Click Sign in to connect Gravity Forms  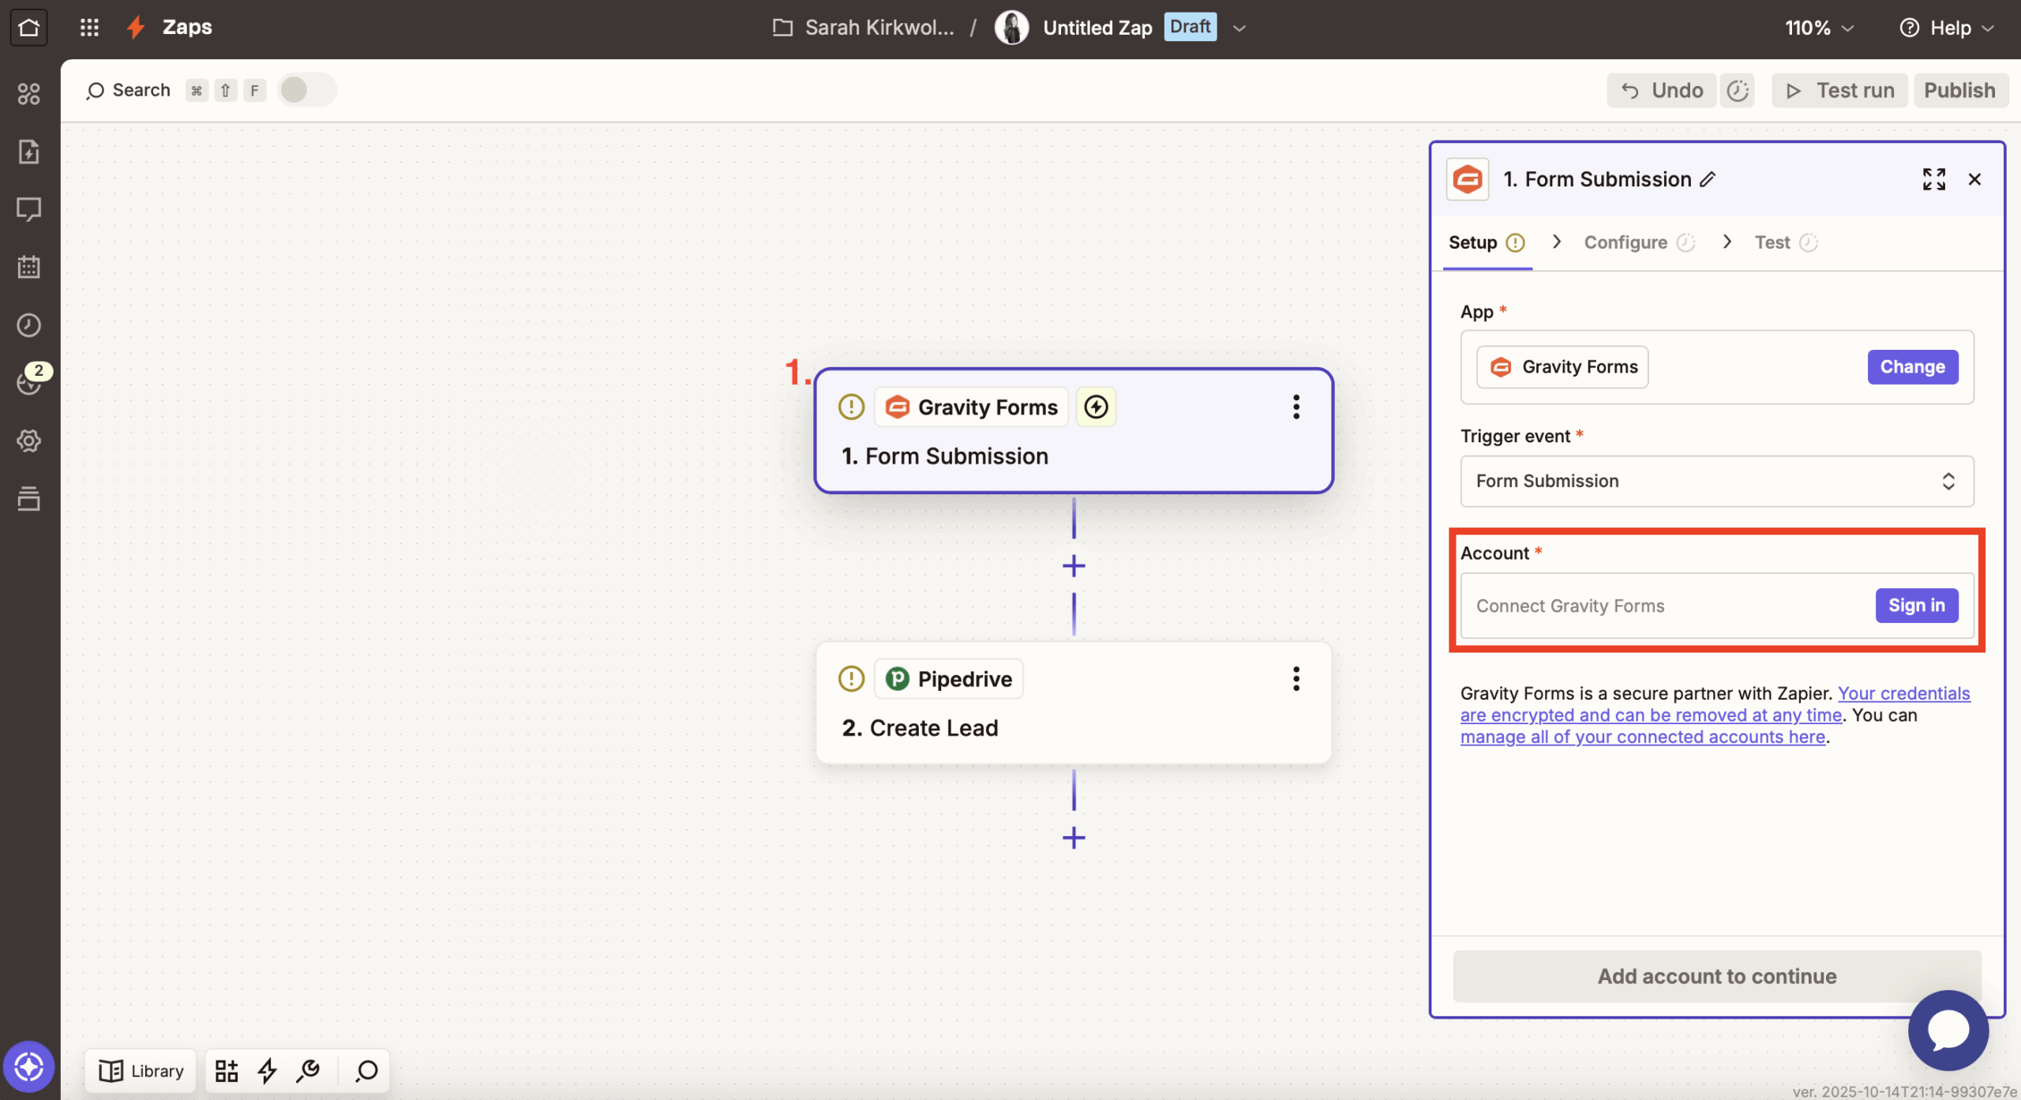tap(1916, 606)
